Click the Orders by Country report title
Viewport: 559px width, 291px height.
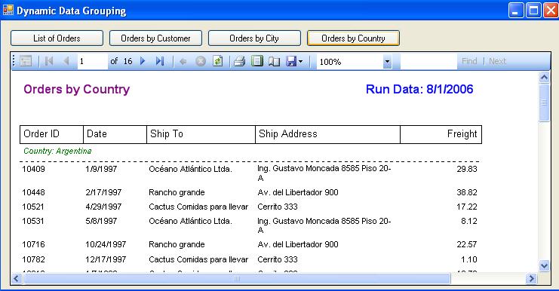click(x=77, y=89)
